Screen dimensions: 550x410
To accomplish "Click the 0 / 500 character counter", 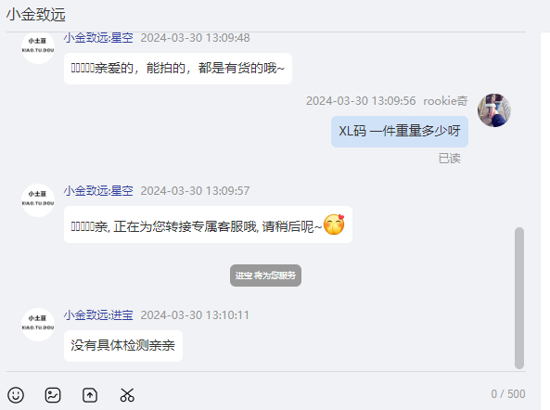I will tap(508, 394).
